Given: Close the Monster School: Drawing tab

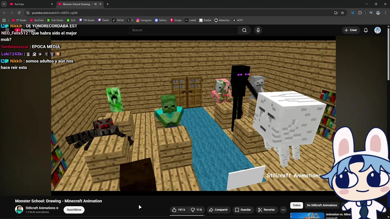Looking at the screenshot, I should click(100, 4).
